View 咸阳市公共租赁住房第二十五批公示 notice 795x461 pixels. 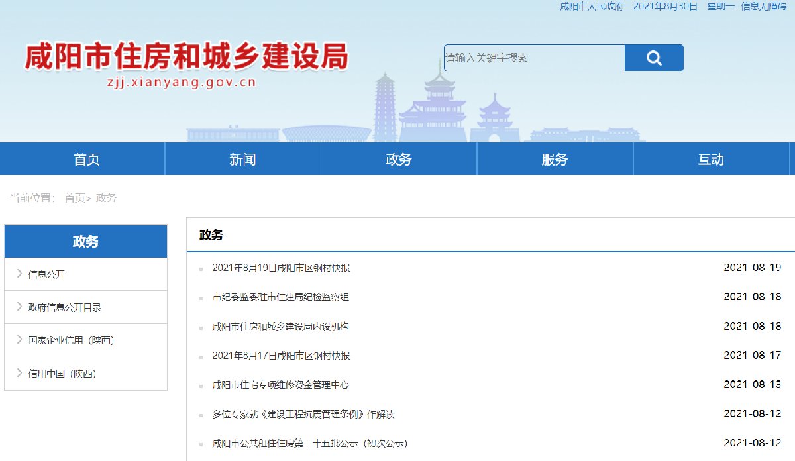pyautogui.click(x=309, y=443)
